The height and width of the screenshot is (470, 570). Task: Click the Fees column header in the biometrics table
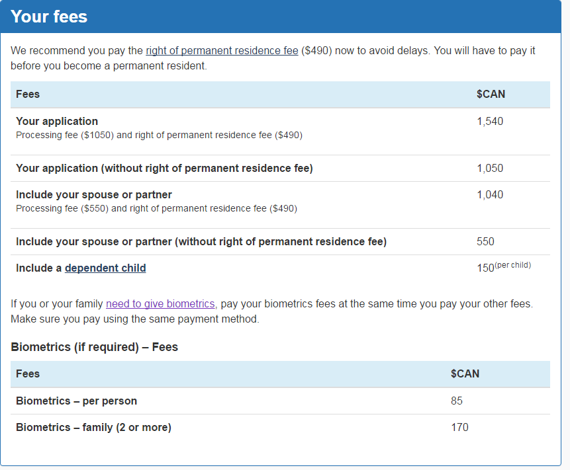click(28, 374)
